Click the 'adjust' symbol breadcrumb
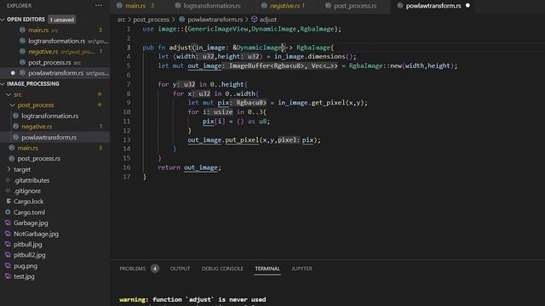 click(268, 20)
